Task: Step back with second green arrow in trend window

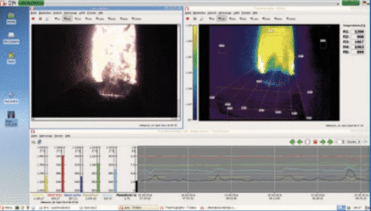Action: [300, 142]
